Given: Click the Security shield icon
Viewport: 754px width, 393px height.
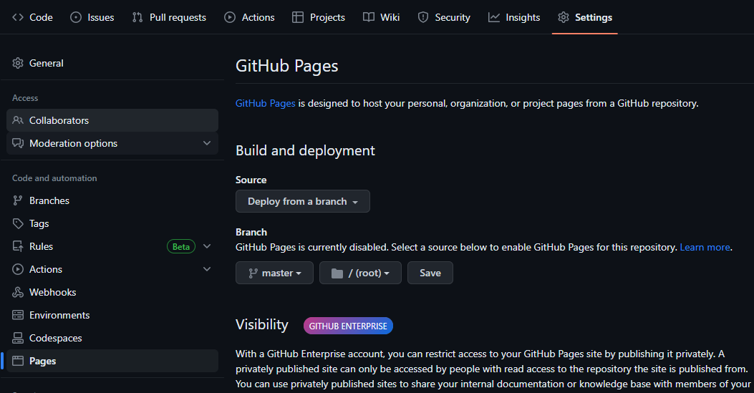Looking at the screenshot, I should tap(423, 17).
